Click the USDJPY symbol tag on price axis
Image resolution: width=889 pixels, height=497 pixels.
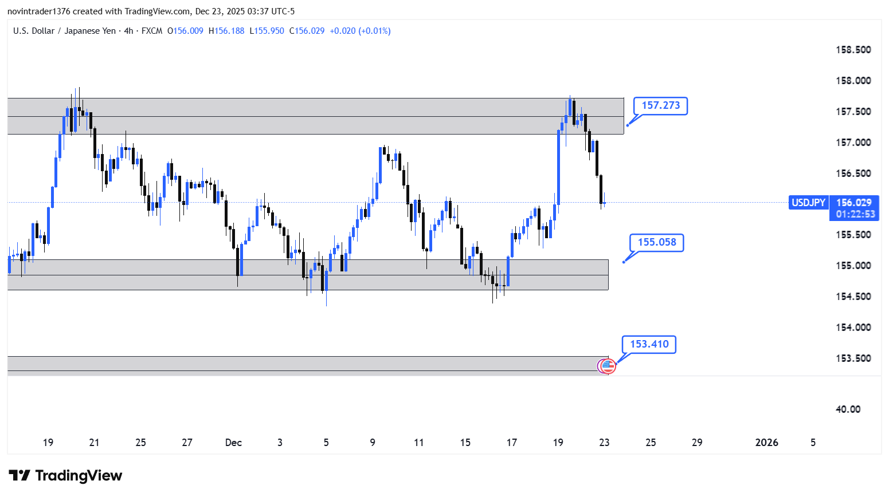[808, 203]
